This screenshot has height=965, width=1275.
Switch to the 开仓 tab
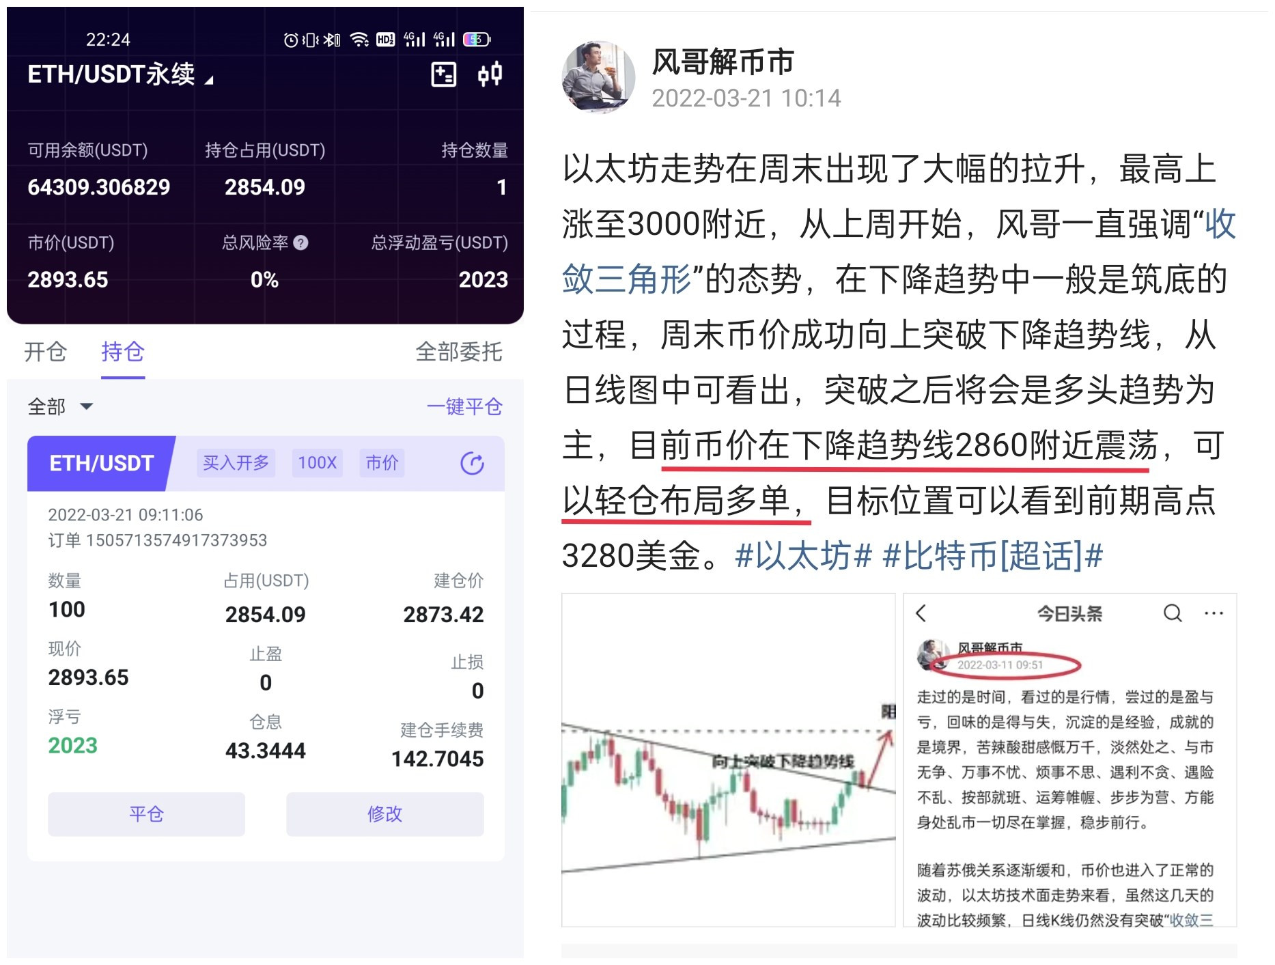coord(45,351)
